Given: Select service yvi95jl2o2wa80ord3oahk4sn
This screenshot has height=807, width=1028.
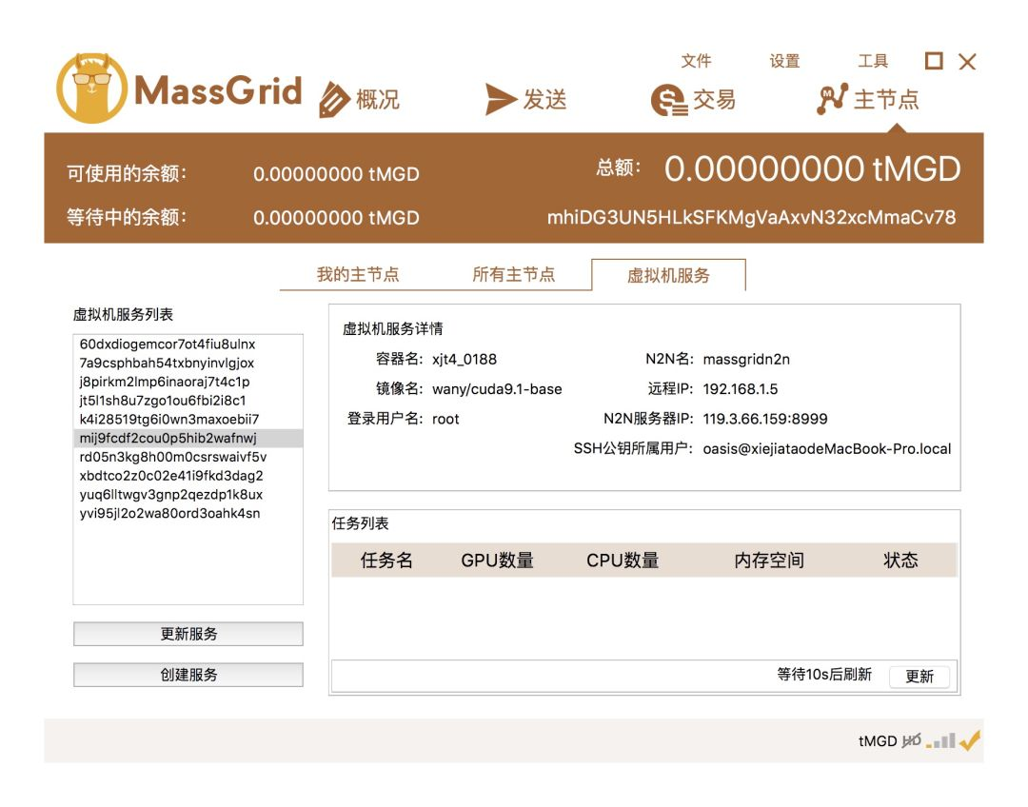Looking at the screenshot, I should [x=188, y=513].
